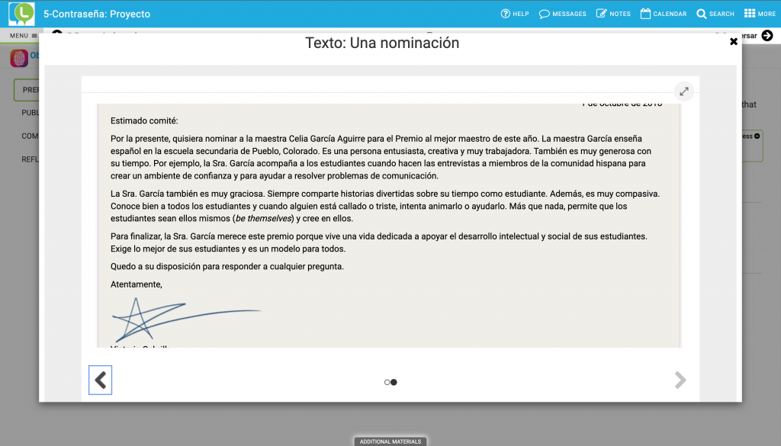Select the COM tab behind the dialog

click(30, 136)
